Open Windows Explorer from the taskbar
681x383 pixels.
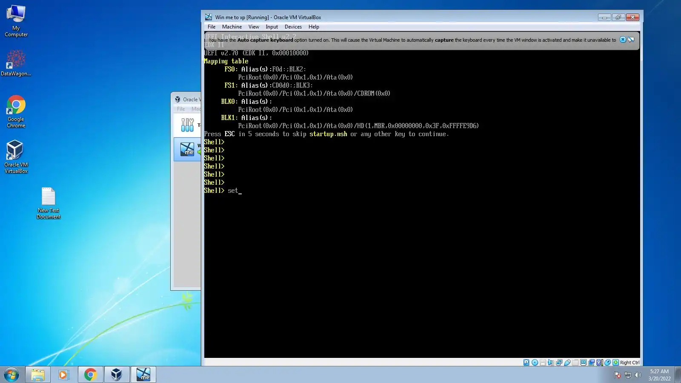(38, 374)
